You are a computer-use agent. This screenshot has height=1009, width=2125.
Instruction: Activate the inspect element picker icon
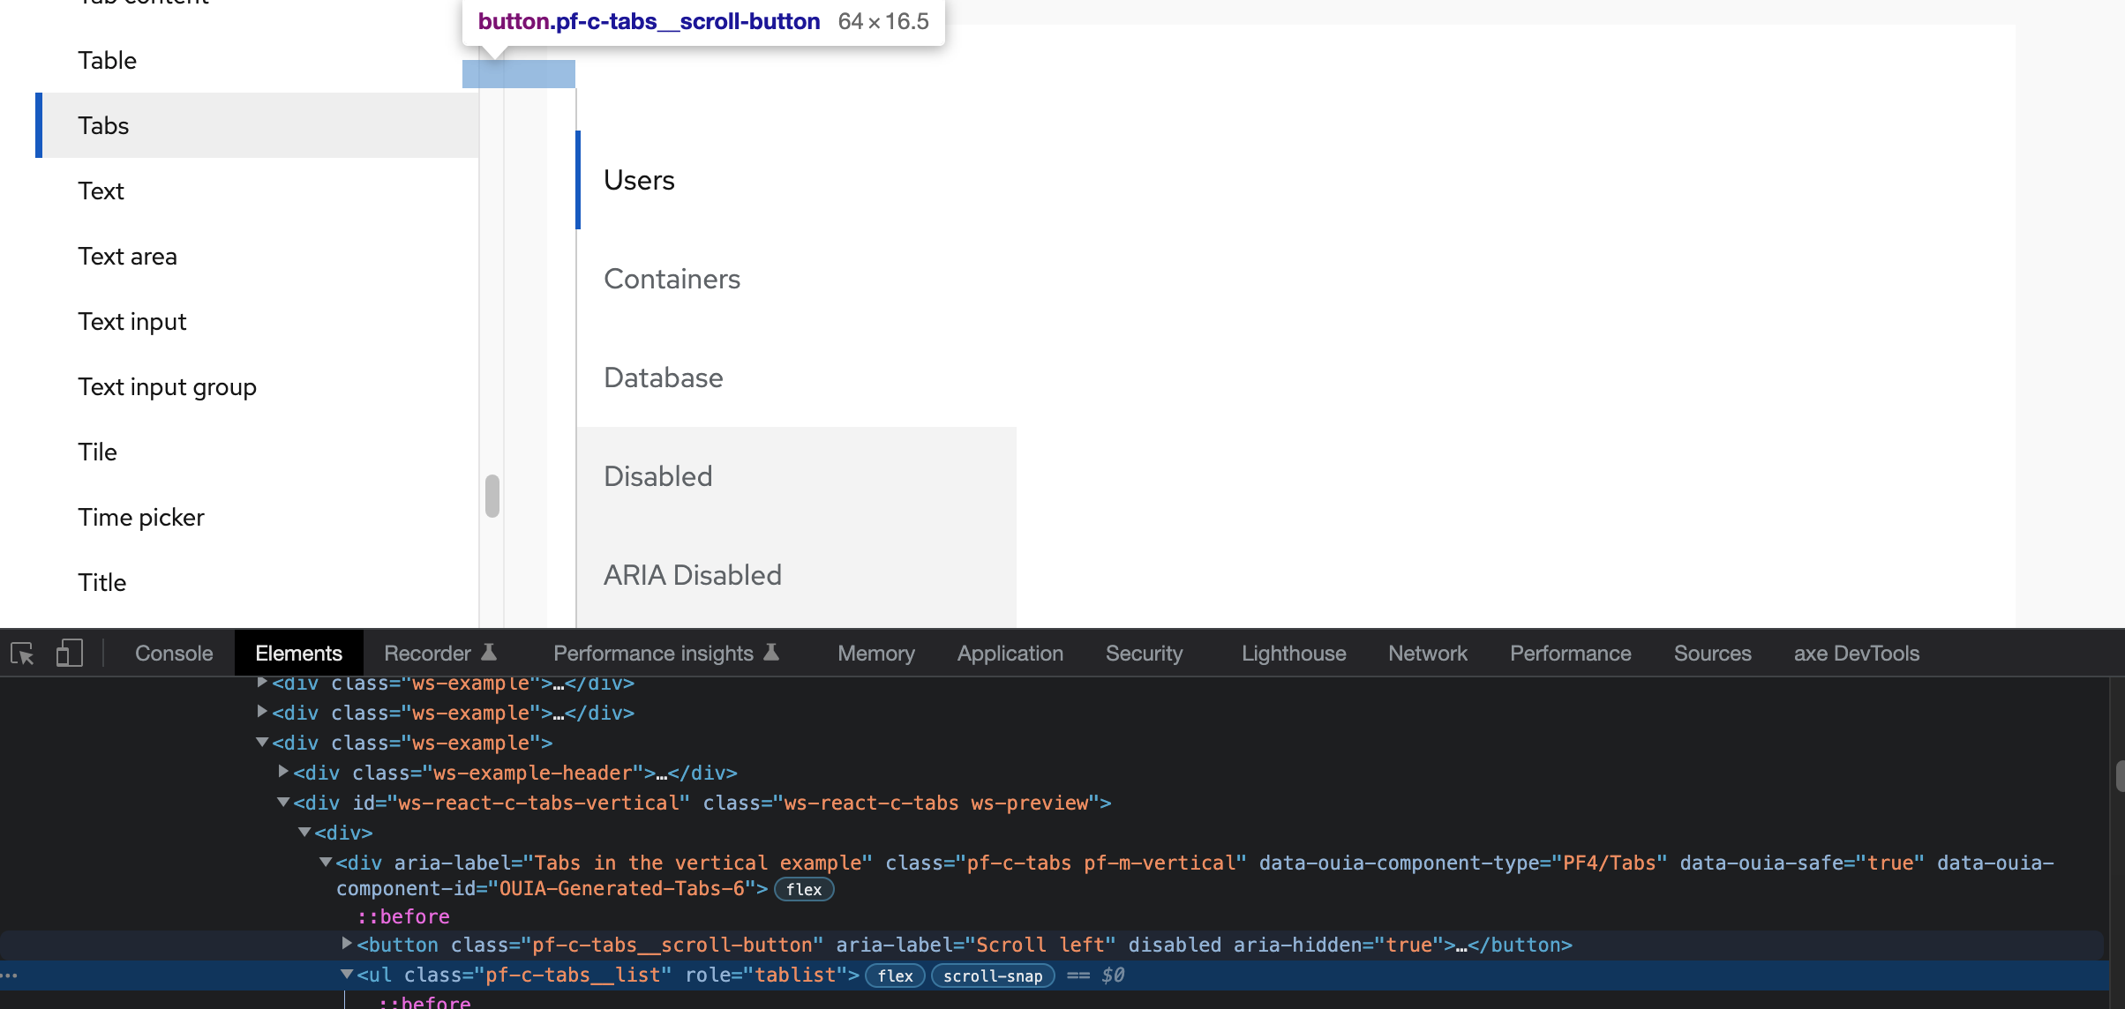(22, 654)
